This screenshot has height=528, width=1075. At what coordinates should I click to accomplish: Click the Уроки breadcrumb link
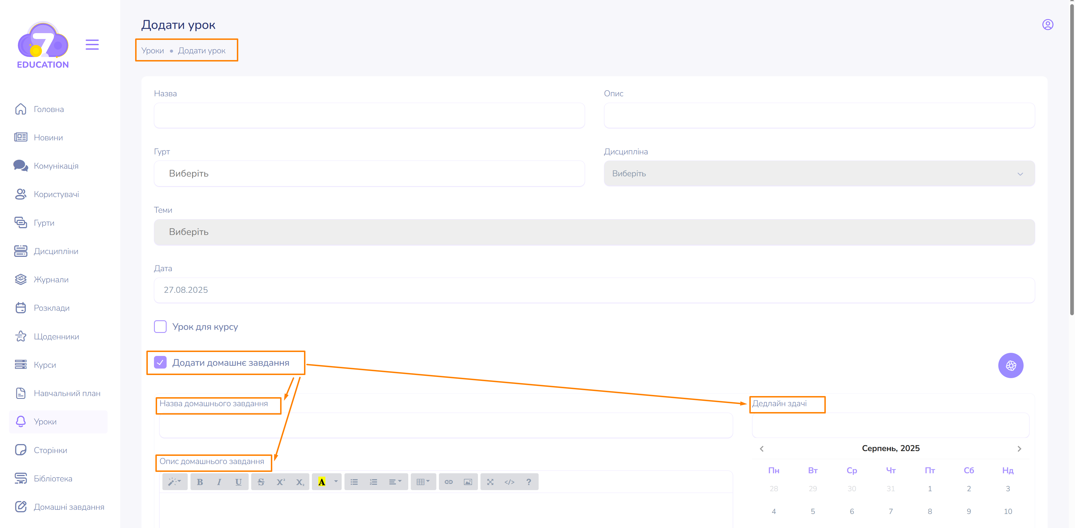click(x=152, y=51)
